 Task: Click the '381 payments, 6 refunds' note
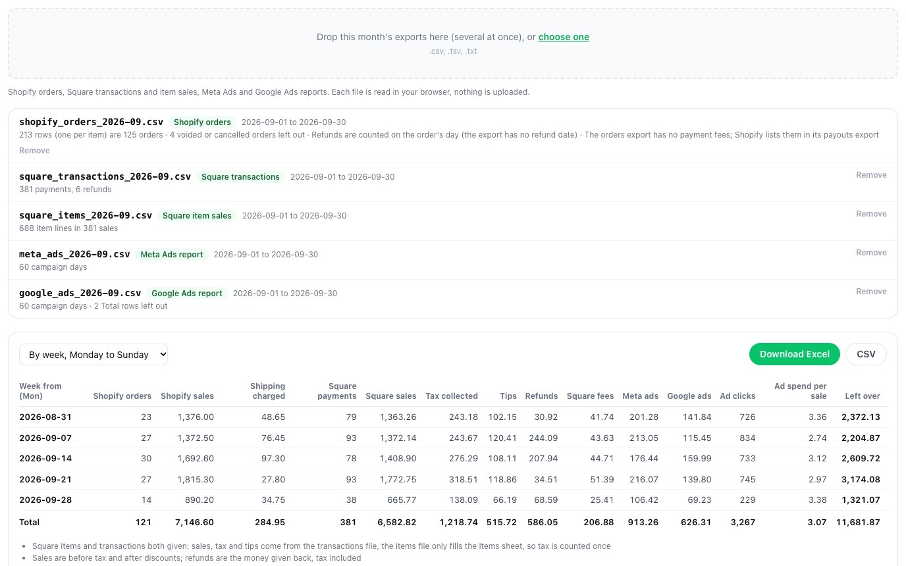pyautogui.click(x=65, y=190)
